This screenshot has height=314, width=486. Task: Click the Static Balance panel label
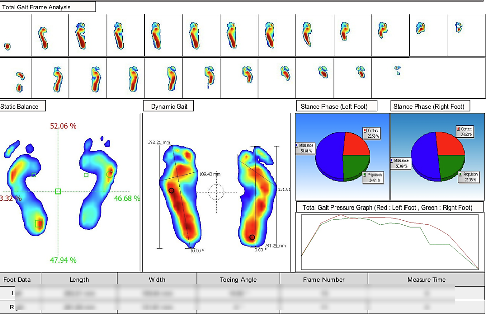coord(23,106)
